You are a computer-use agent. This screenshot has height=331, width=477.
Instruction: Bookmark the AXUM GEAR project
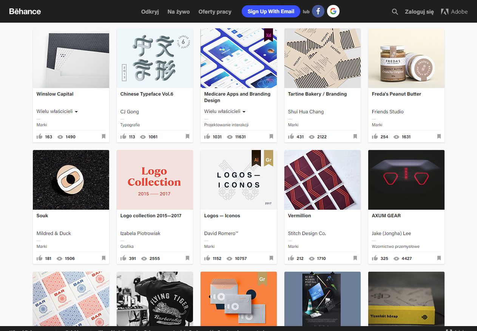click(x=439, y=258)
